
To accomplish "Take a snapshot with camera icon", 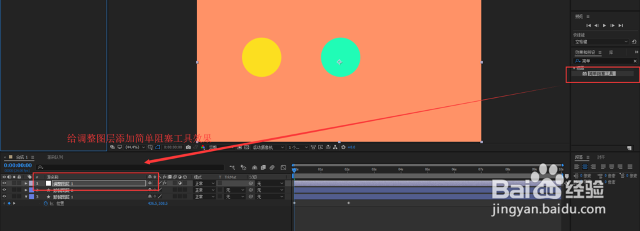I will coord(188,147).
